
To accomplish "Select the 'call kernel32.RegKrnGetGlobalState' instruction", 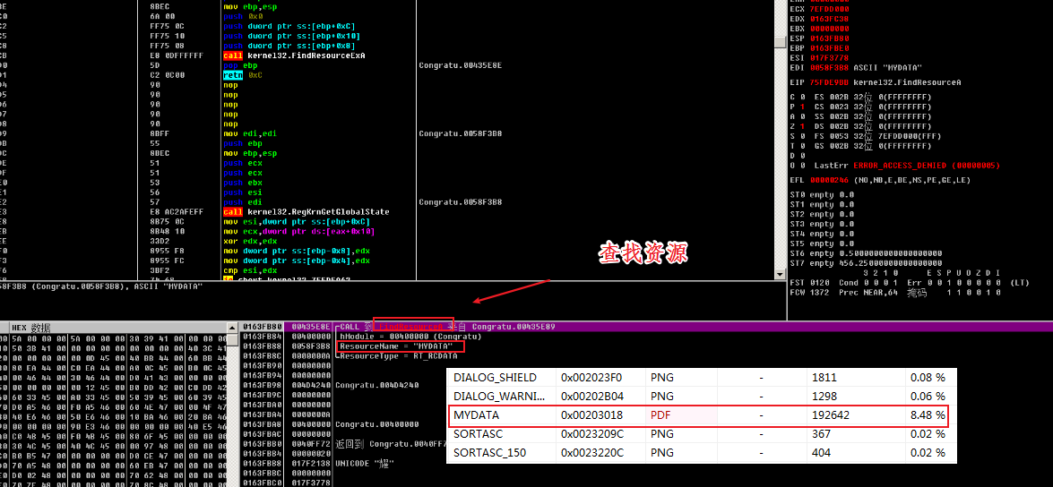I will [x=306, y=212].
